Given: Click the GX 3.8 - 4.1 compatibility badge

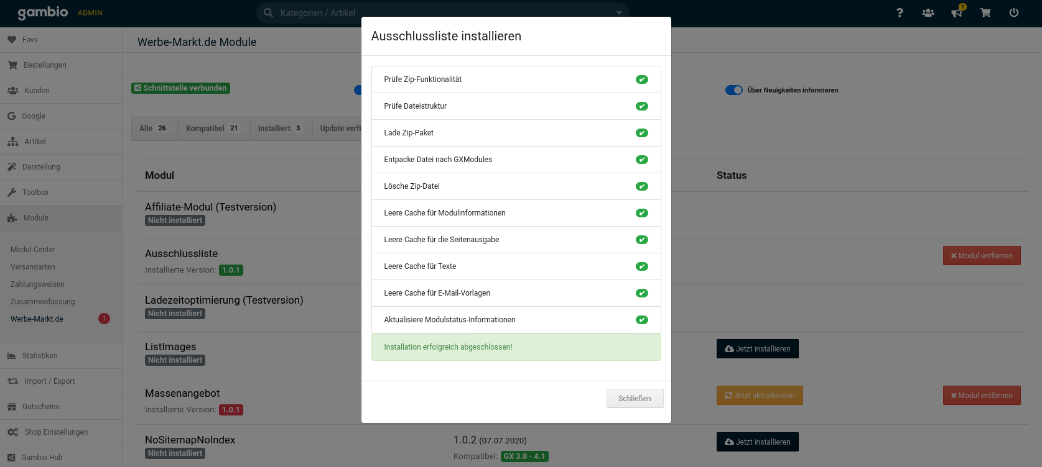Looking at the screenshot, I should pos(524,456).
